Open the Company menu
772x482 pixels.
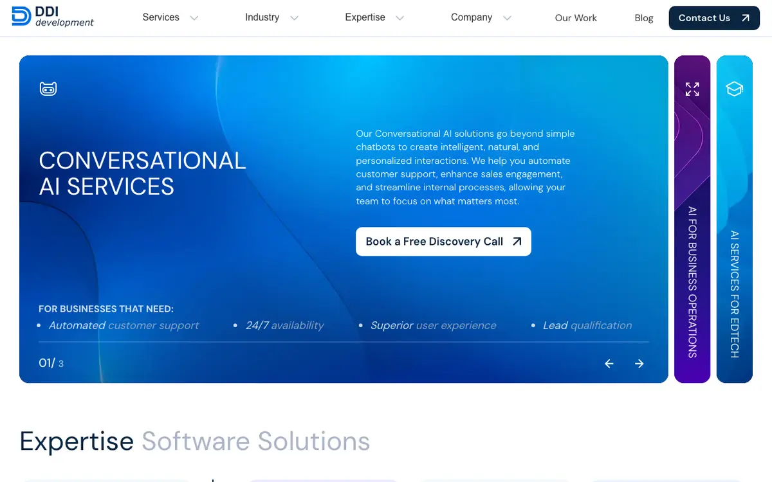[472, 17]
